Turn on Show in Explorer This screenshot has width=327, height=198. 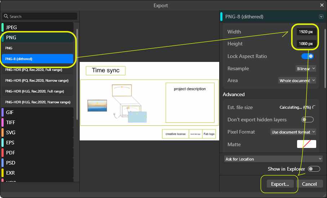click(x=314, y=169)
